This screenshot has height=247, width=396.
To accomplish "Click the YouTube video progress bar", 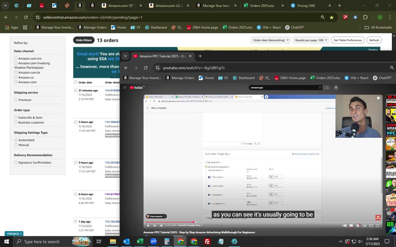I will 263,222.
